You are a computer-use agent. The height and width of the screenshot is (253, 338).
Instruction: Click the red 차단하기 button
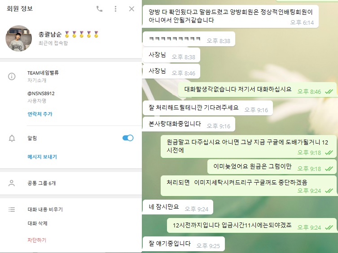point(37,240)
